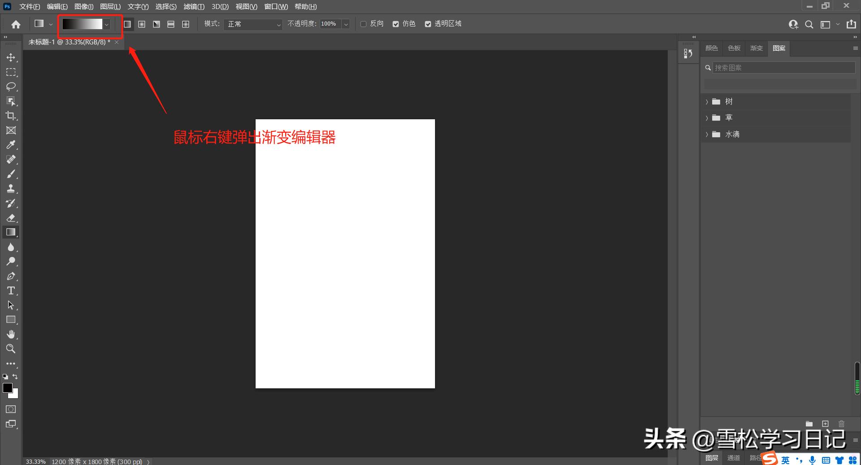861x465 pixels.
Task: Delete the selected pattern
Action: coord(841,424)
